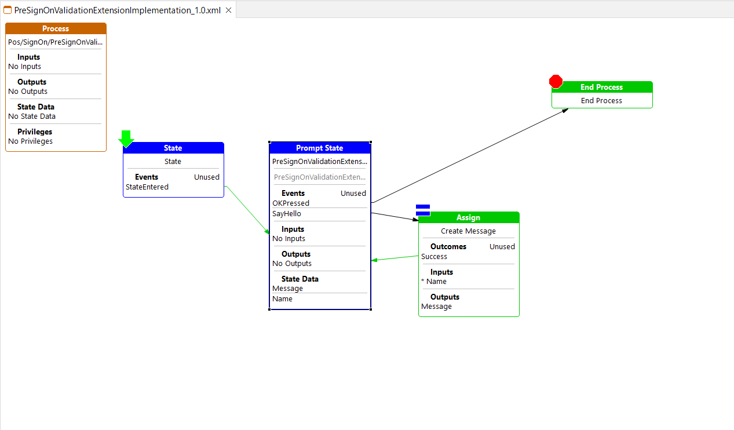Click the XML file icon in the editor tab
This screenshot has height=430, width=734.
click(x=8, y=10)
